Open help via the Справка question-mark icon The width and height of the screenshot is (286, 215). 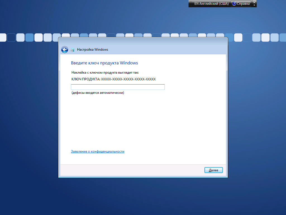pyautogui.click(x=234, y=4)
